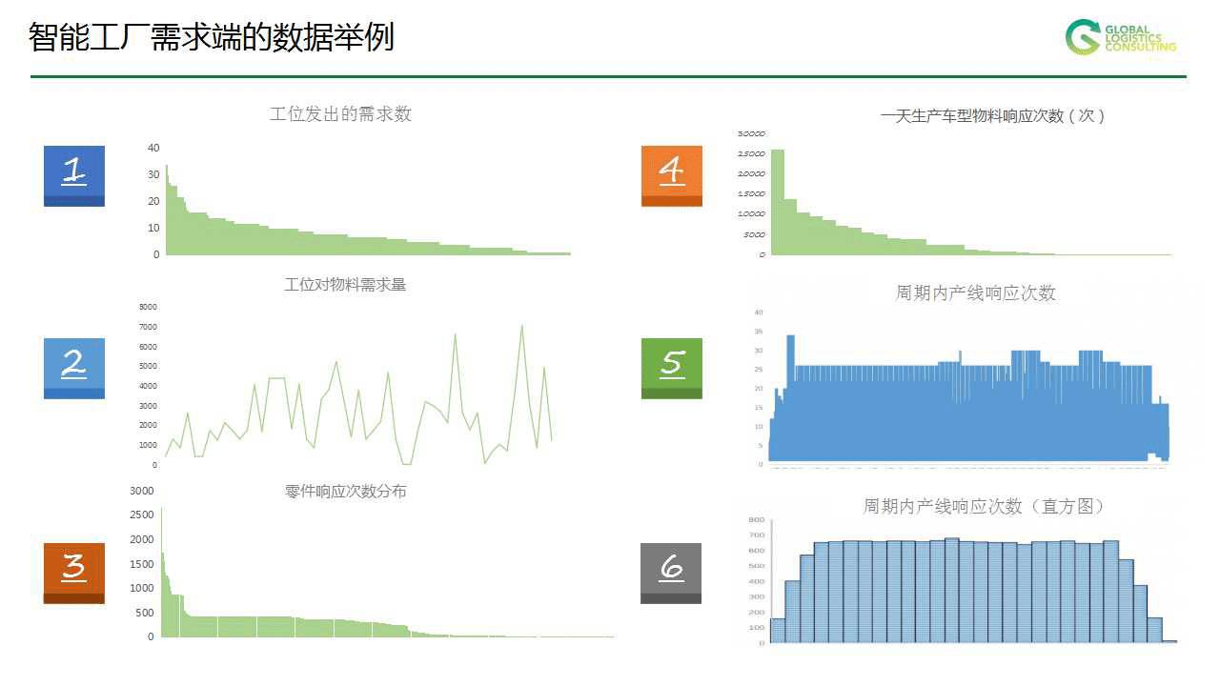This screenshot has height=686, width=1220.
Task: Select the slide title 智能工厂需求端的数据举例
Action: pyautogui.click(x=212, y=38)
